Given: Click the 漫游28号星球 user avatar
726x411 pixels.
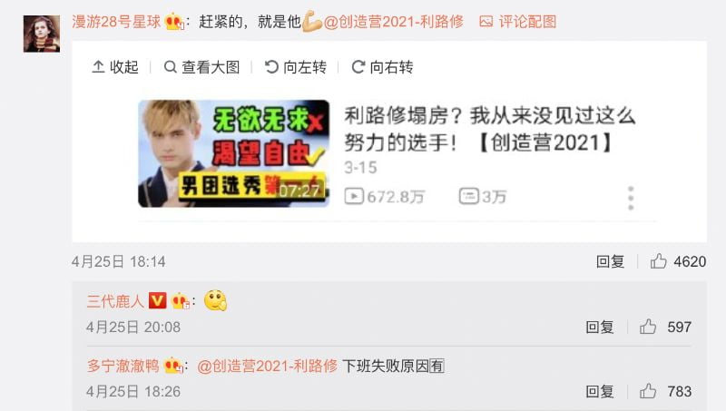Looking at the screenshot, I should (x=42, y=34).
